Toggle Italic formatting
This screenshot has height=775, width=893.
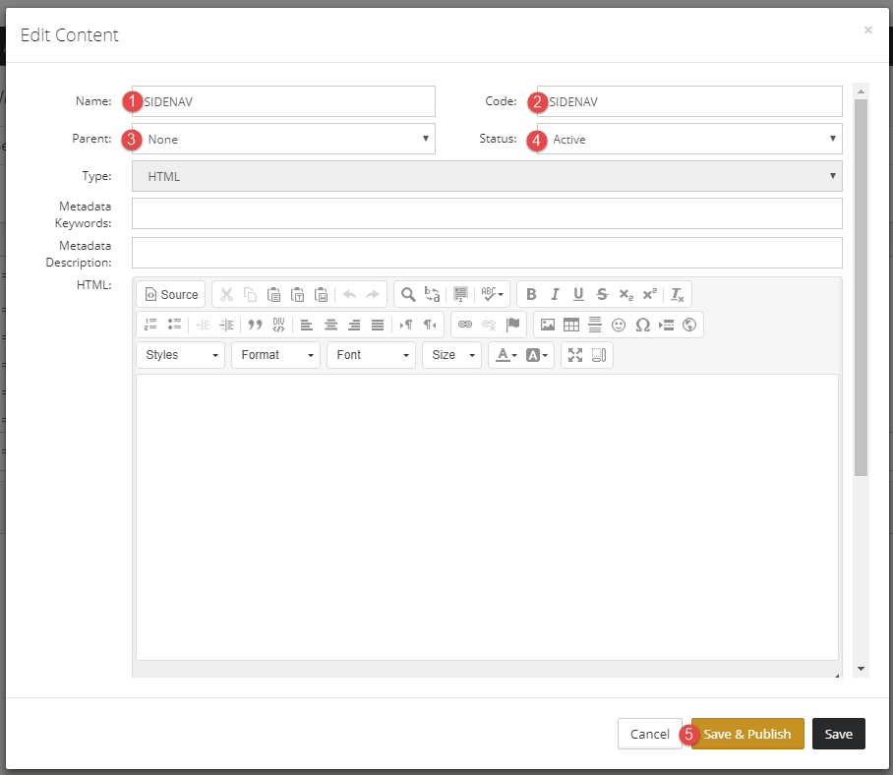(x=555, y=294)
